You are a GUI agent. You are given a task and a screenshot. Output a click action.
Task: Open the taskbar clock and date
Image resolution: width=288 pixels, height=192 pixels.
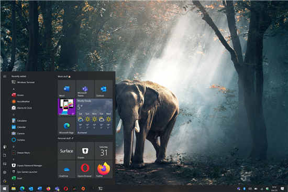pos(274,189)
